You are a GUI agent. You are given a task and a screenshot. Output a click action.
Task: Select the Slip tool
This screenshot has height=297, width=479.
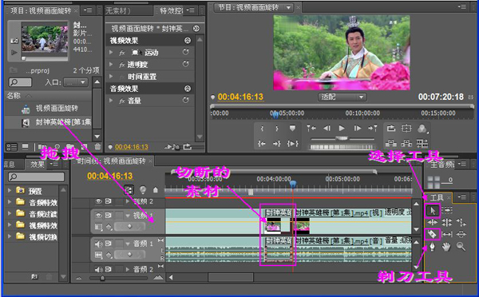click(447, 235)
